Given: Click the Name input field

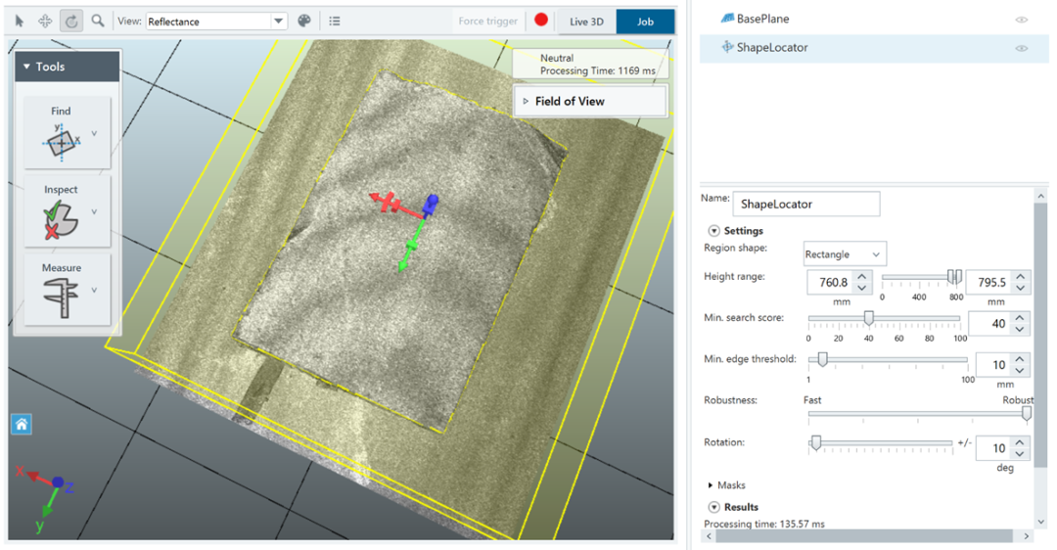Looking at the screenshot, I should point(806,204).
